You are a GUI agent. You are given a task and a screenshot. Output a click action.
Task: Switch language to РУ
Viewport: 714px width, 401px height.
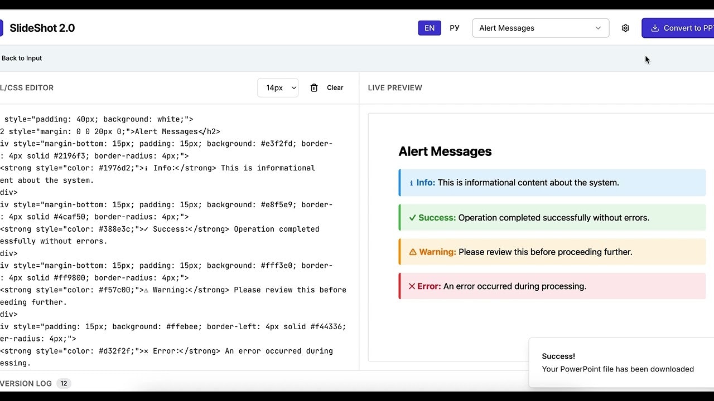click(455, 28)
